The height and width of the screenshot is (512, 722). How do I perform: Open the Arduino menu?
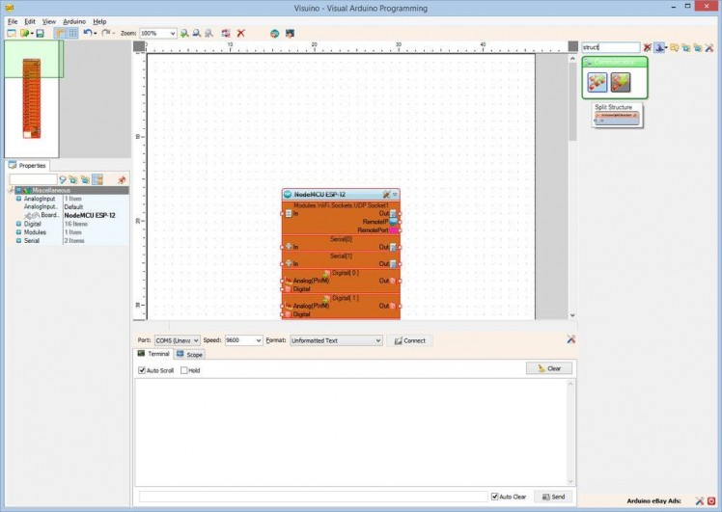coord(74,21)
